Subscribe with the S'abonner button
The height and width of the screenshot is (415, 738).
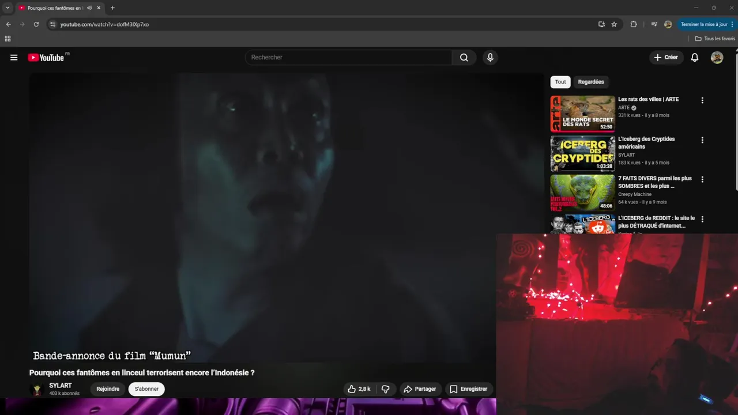(146, 389)
